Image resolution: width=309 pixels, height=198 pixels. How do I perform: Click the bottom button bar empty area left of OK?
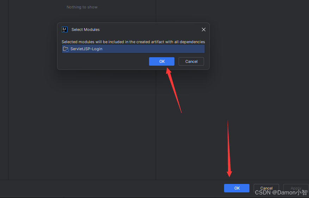110,188
